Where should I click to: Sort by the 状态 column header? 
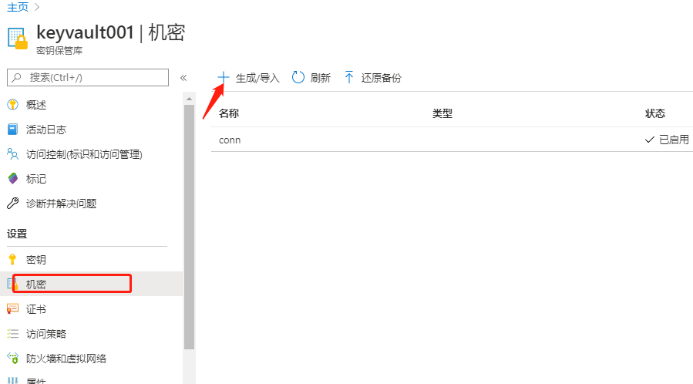655,113
